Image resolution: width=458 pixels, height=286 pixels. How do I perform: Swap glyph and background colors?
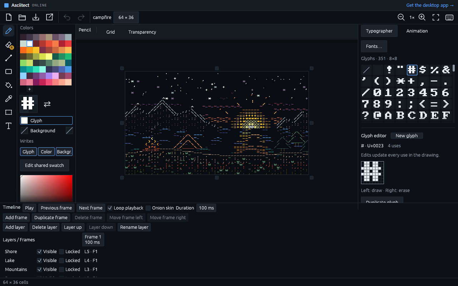pyautogui.click(x=47, y=104)
